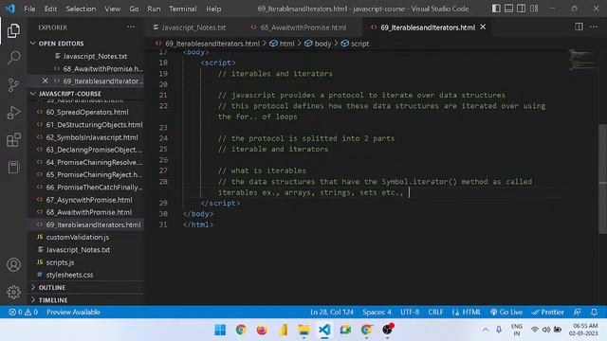The width and height of the screenshot is (607, 341).
Task: Open the Source Control view
Action: click(x=13, y=85)
